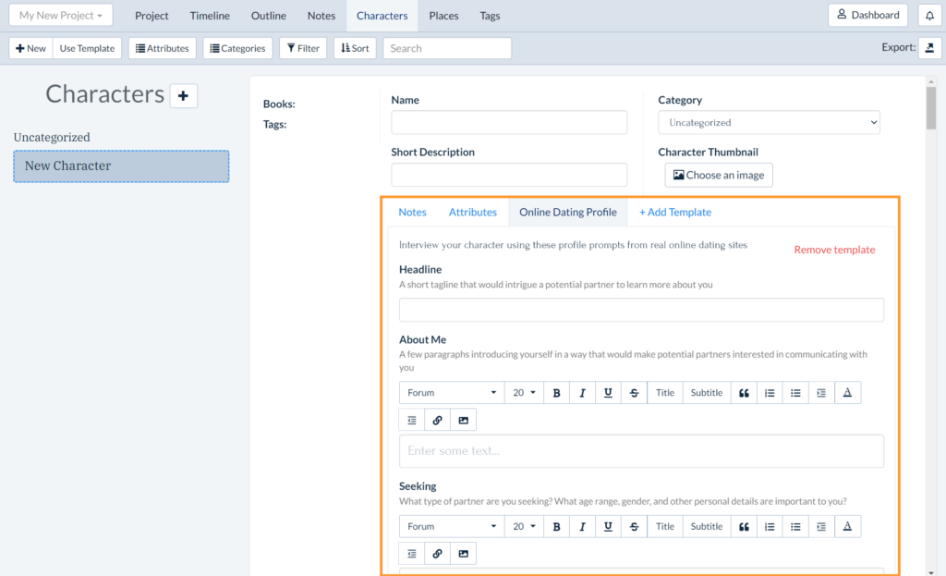The image size is (946, 576).
Task: Click inside the Search field
Action: [x=446, y=47]
